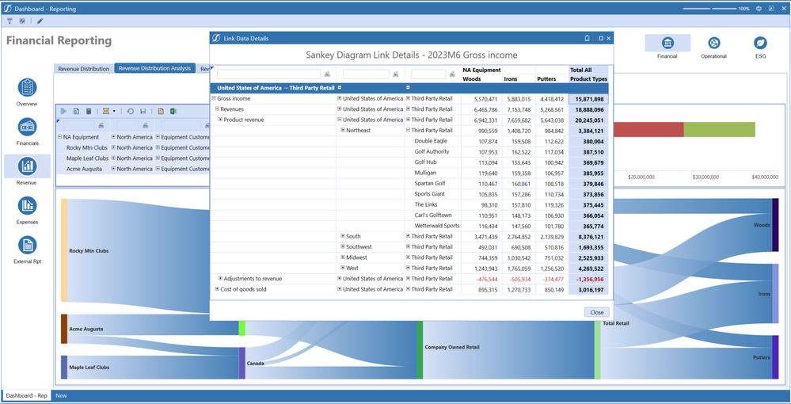Click the pencil edit icon in toolbar
This screenshot has width=791, height=404.
(x=40, y=21)
